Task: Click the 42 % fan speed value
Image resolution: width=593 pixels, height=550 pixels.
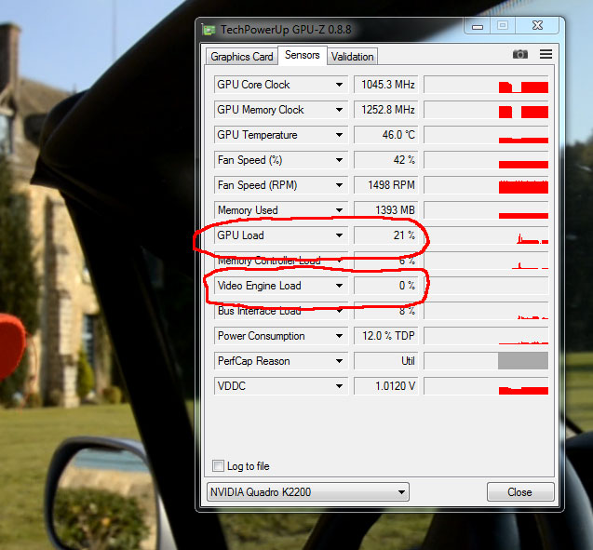Action: 386,160
